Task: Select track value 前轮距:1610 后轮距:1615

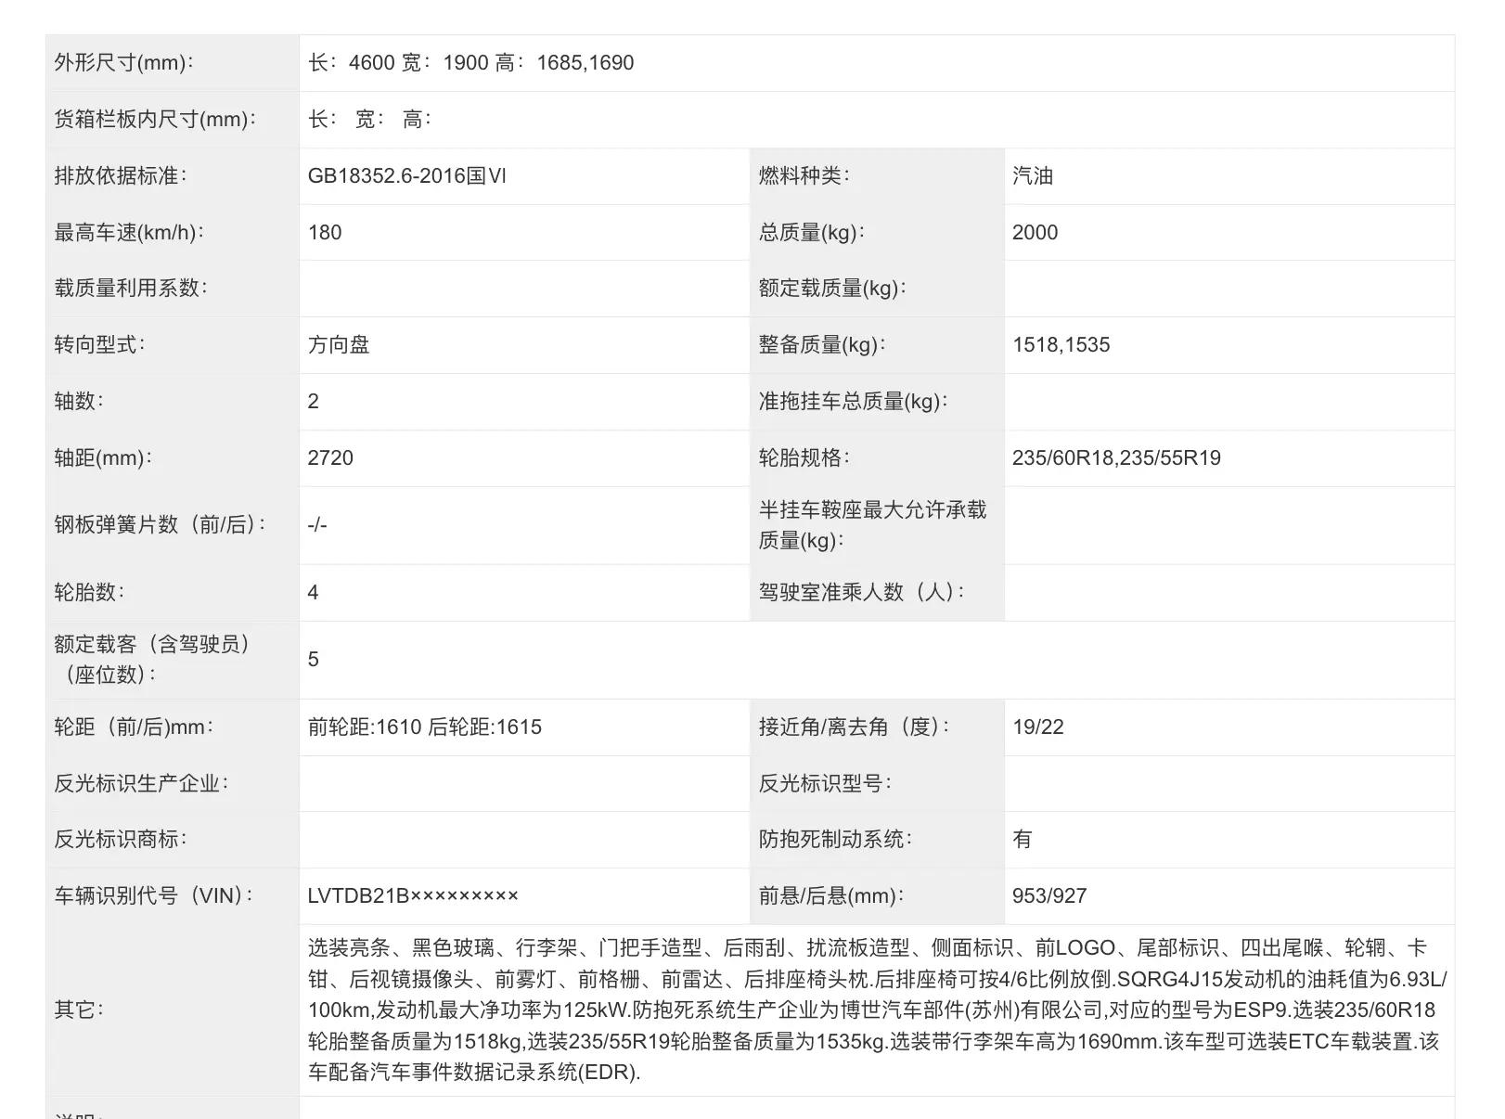Action: pos(425,727)
